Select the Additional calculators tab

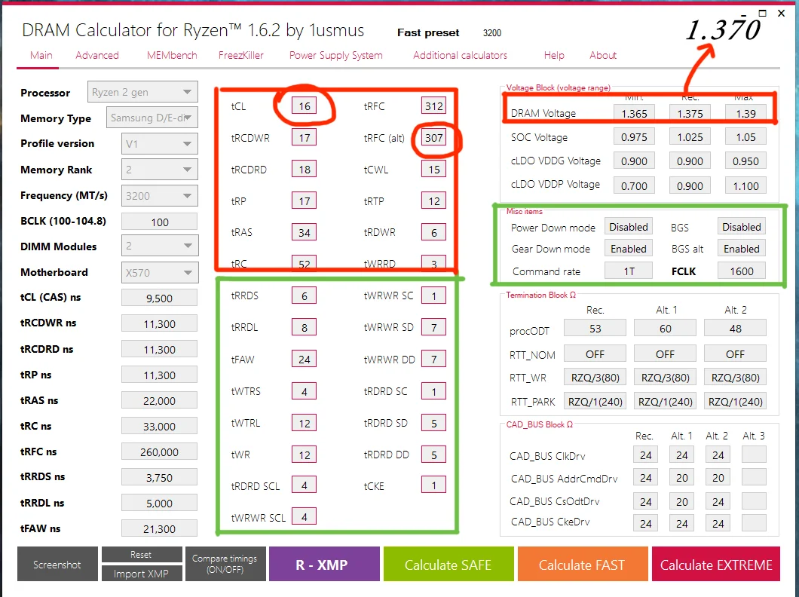coord(460,55)
